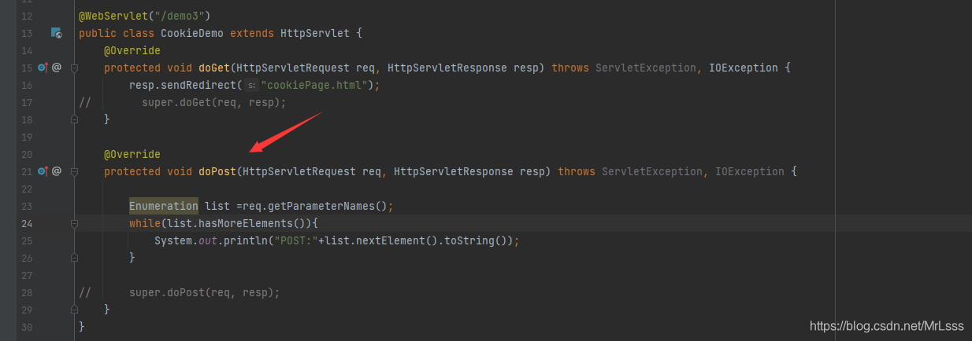972x341 pixels.
Task: Click the getParameterNames method call
Action: (x=321, y=206)
